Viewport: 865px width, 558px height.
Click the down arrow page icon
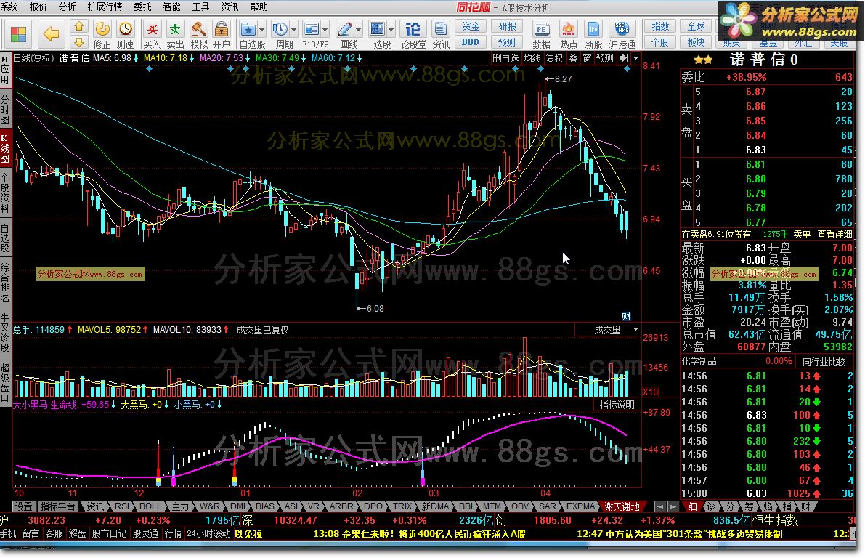[79, 42]
